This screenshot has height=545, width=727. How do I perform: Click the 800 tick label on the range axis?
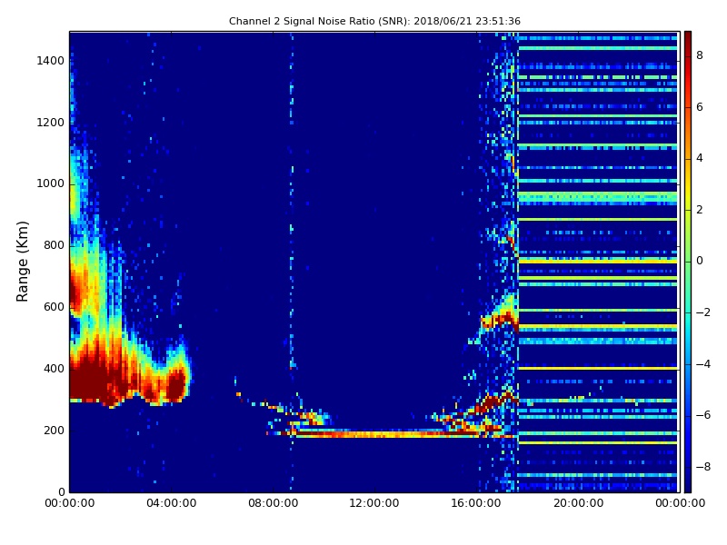tap(54, 245)
